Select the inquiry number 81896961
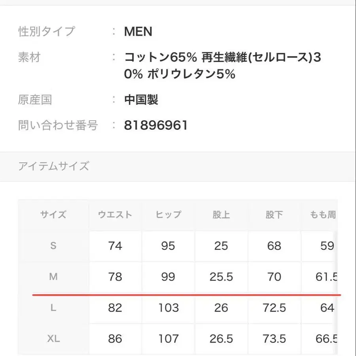This screenshot has height=356, width=356. (156, 125)
